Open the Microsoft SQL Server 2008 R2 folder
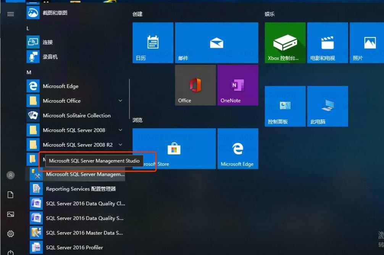This screenshot has width=384, height=255. (75, 145)
